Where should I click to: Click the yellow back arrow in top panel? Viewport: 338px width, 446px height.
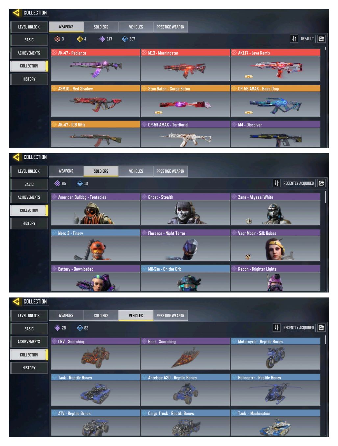16,13
